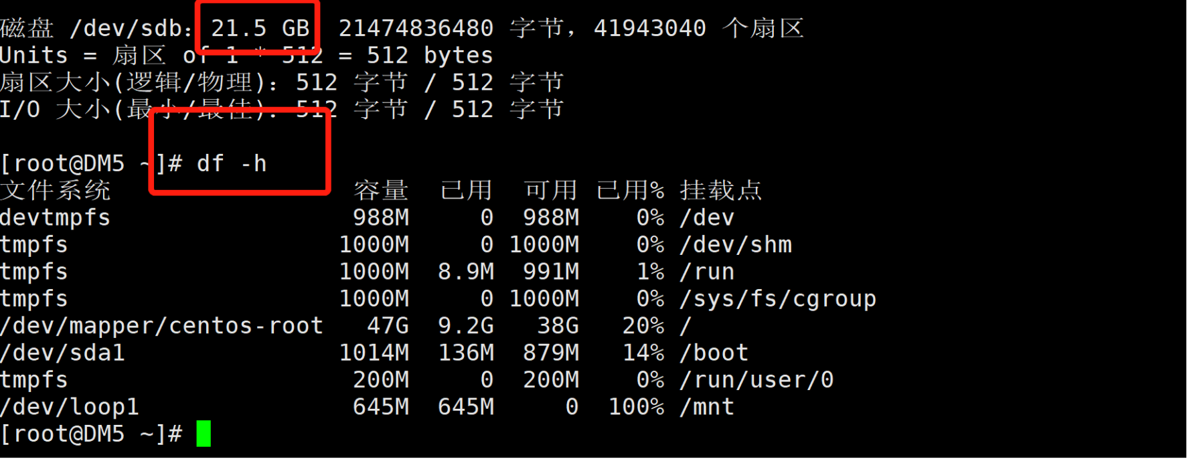Click the '容量' column header
This screenshot has width=1187, height=459.
[381, 191]
